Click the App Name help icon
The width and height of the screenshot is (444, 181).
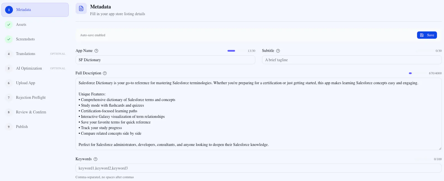point(96,51)
